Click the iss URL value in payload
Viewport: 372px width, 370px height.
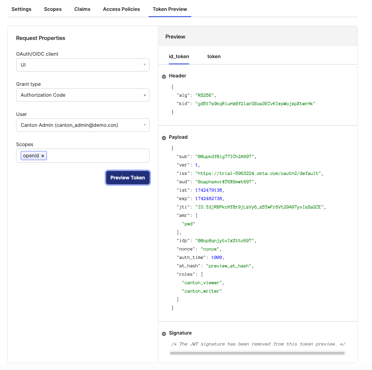point(259,173)
